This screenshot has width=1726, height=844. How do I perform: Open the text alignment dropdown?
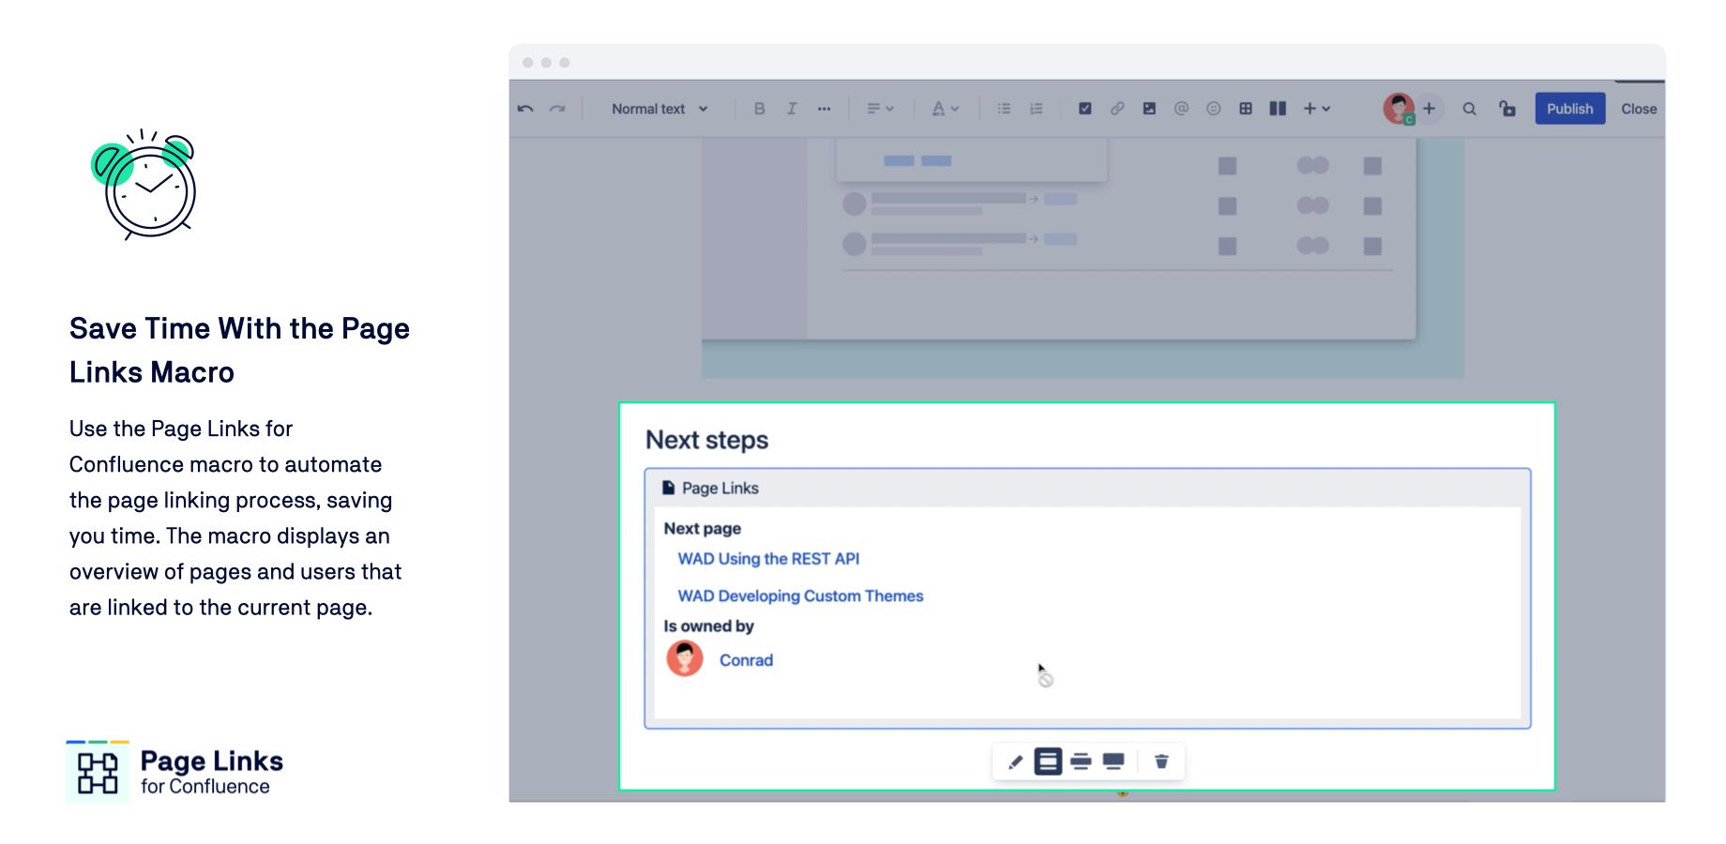880,109
